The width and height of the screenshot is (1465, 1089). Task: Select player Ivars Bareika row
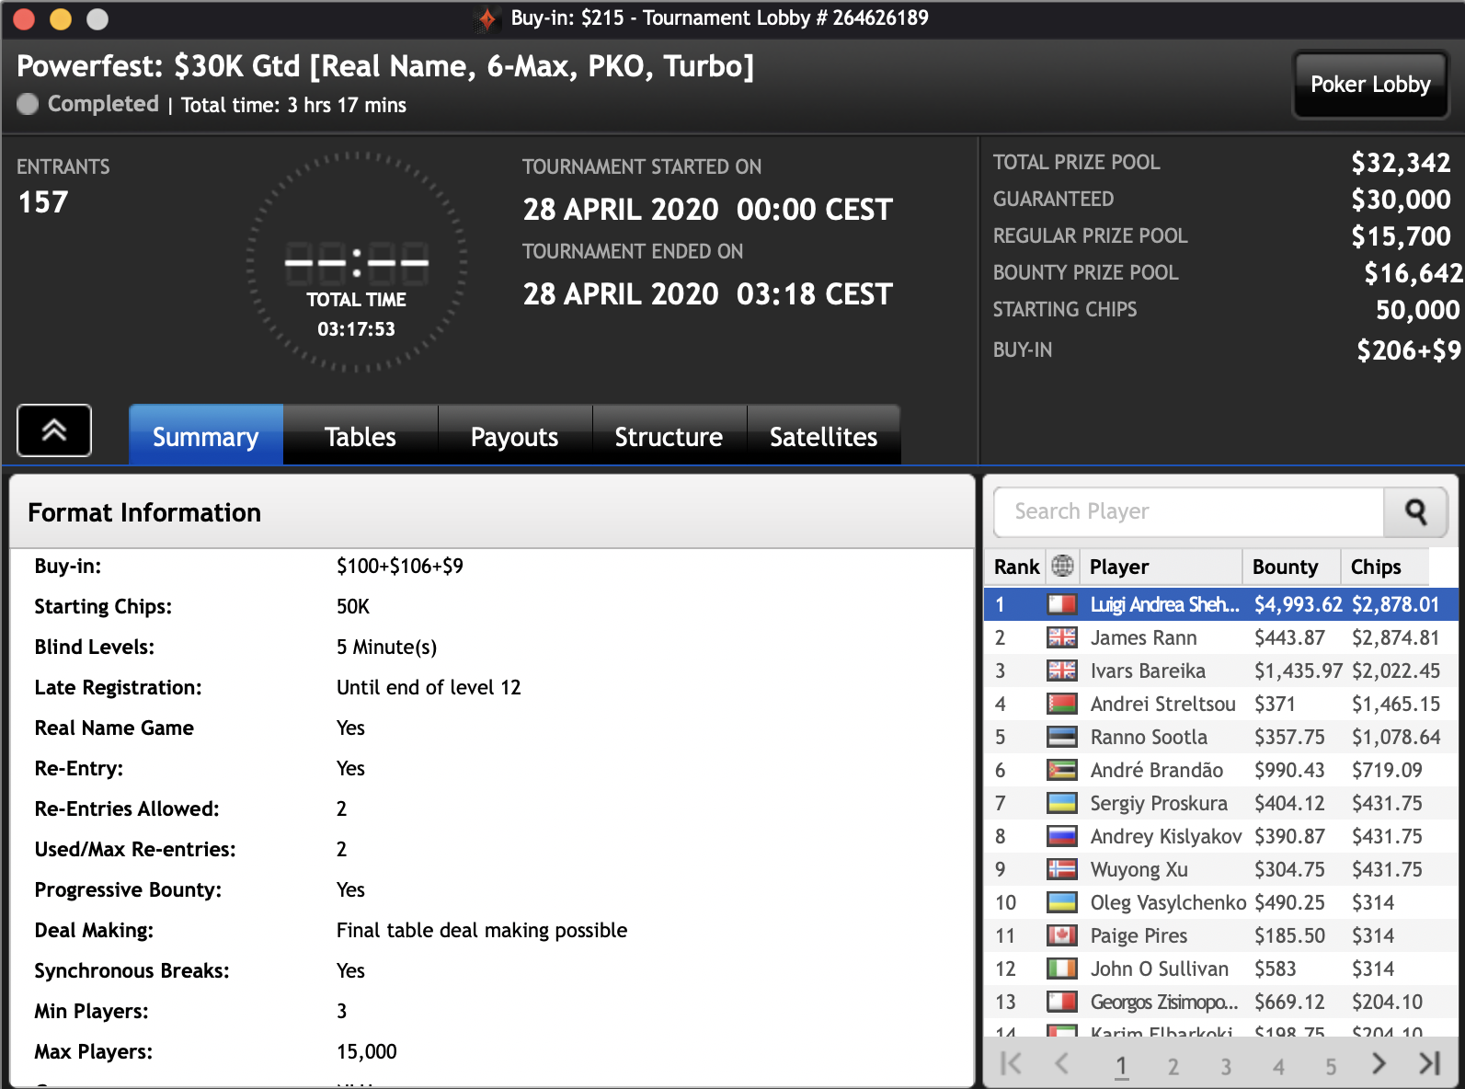pyautogui.click(x=1147, y=671)
